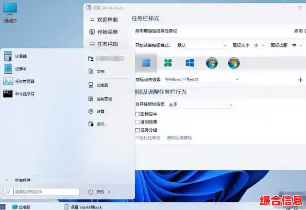306x210 pixels.
Task: Open Calculator from the start menu
Action: pos(15,56)
